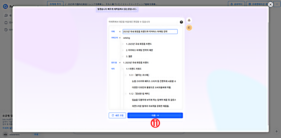Open the three-dot more options button
The width and height of the screenshot is (281, 138).
click(277, 4)
